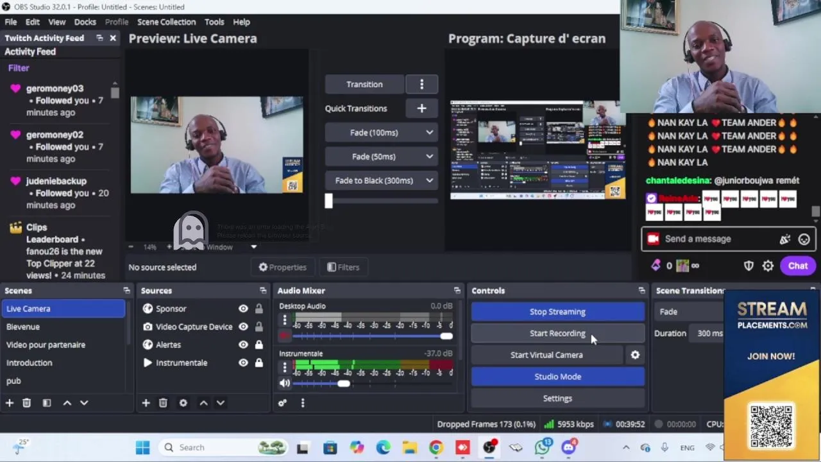Unmute Desktop Audio speaker button
The height and width of the screenshot is (462, 821).
(x=285, y=336)
